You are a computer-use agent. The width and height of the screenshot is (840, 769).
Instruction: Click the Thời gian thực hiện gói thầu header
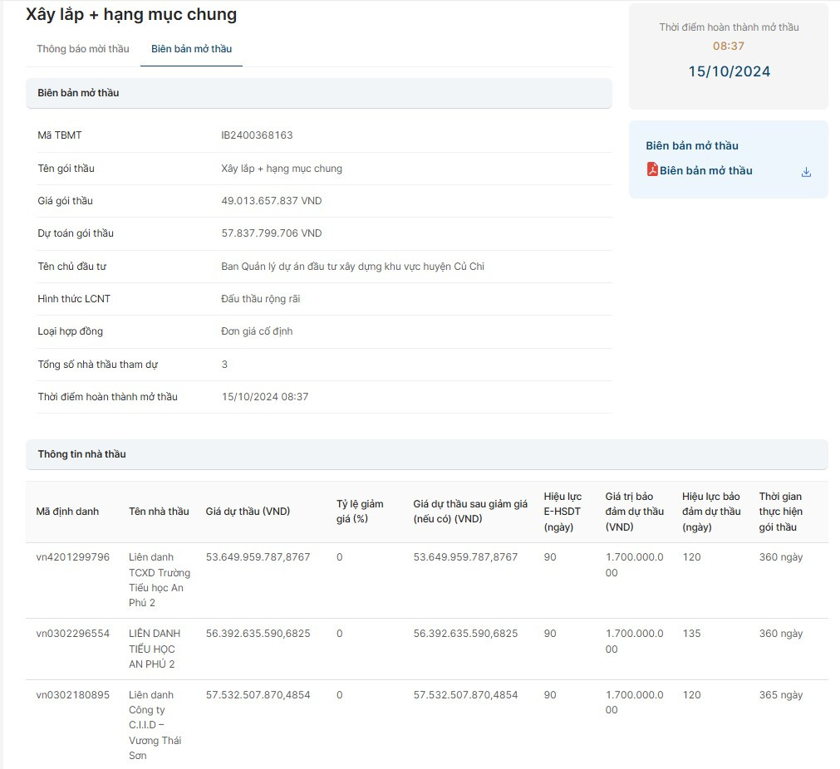(x=780, y=512)
